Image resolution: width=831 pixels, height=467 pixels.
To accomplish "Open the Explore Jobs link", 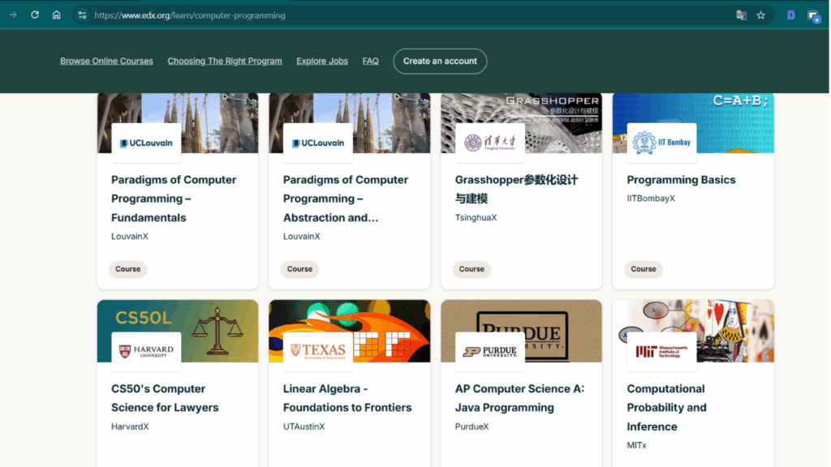I will [x=322, y=61].
